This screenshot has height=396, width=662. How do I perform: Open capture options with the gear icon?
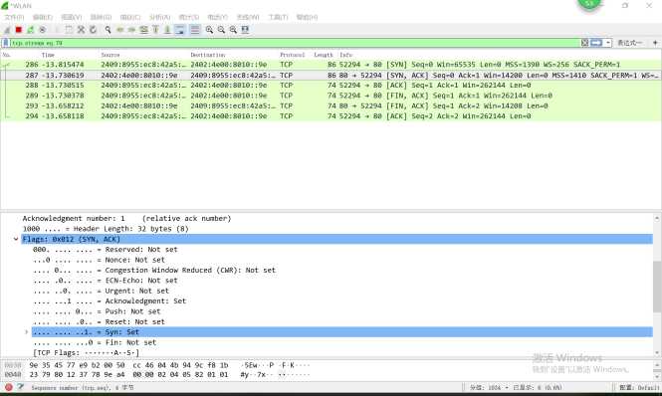point(42,30)
